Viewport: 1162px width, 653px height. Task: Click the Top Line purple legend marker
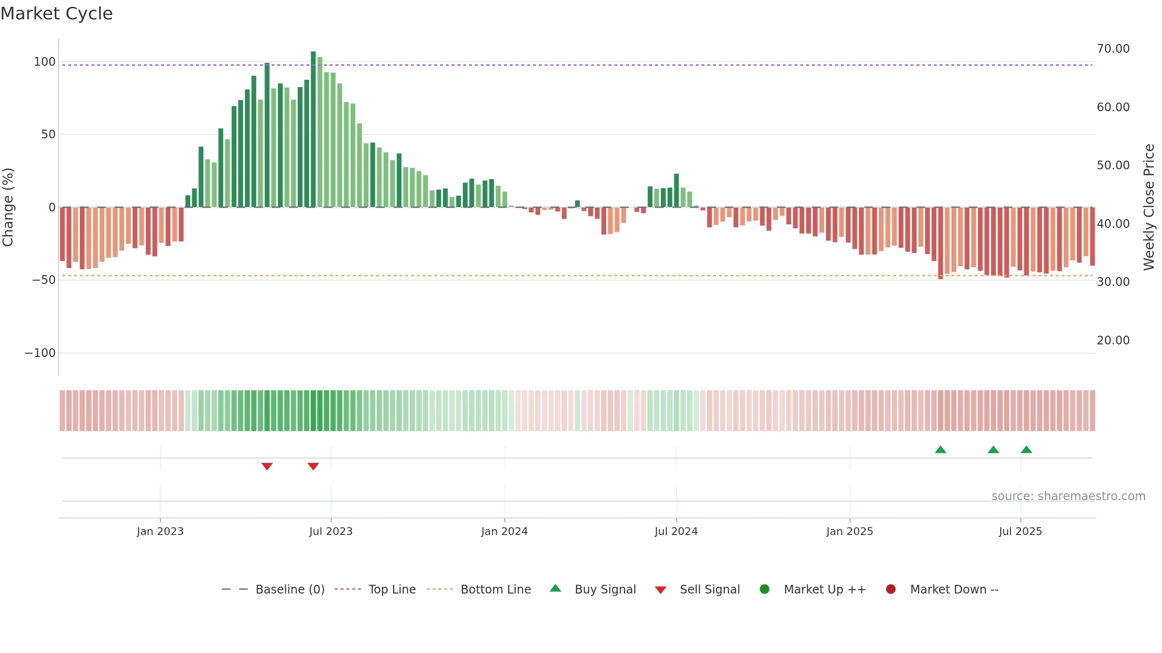(348, 589)
